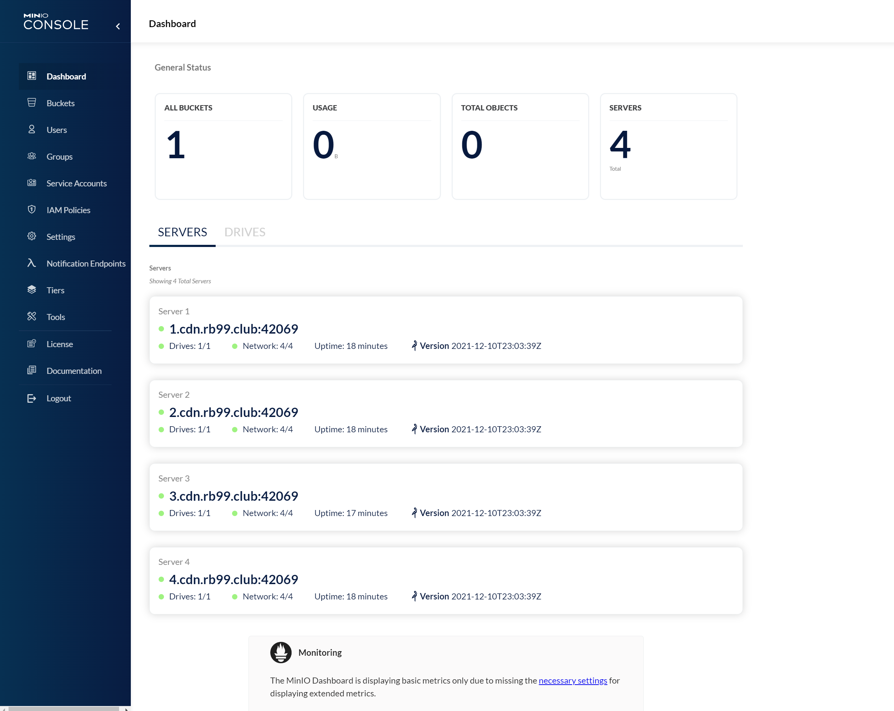This screenshot has height=711, width=894.
Task: Switch to the DRIVES tab
Action: coord(245,232)
